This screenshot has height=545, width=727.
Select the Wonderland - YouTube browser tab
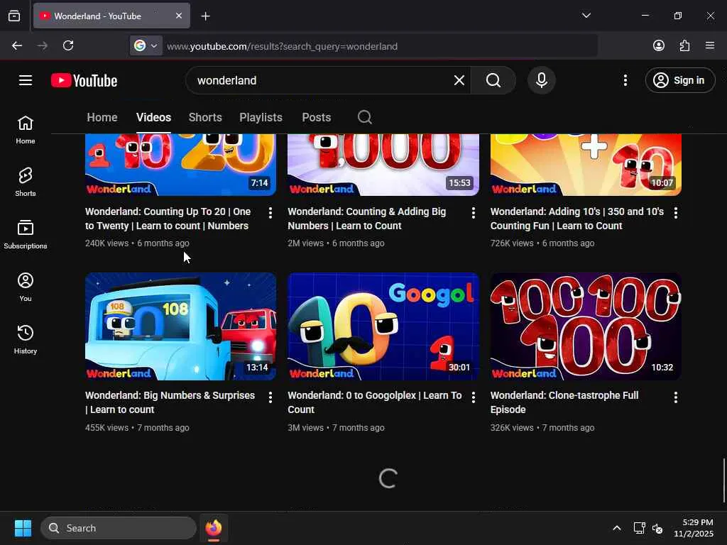111,16
